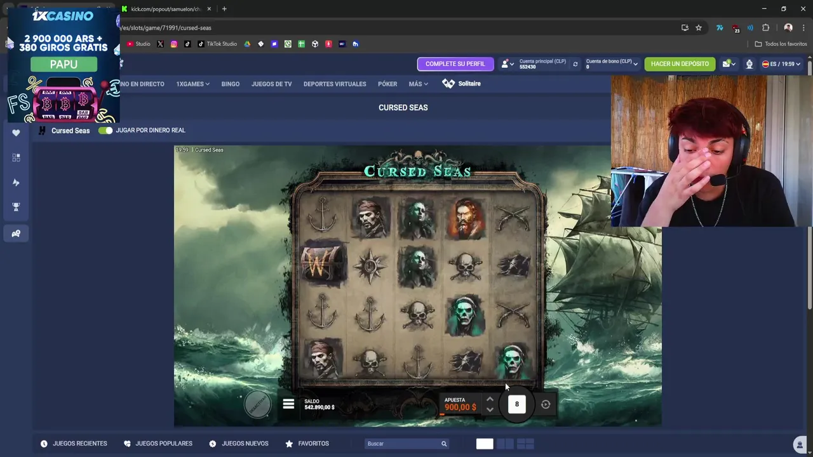Toggle Jugar por dinero real switch
The height and width of the screenshot is (457, 813).
105,130
